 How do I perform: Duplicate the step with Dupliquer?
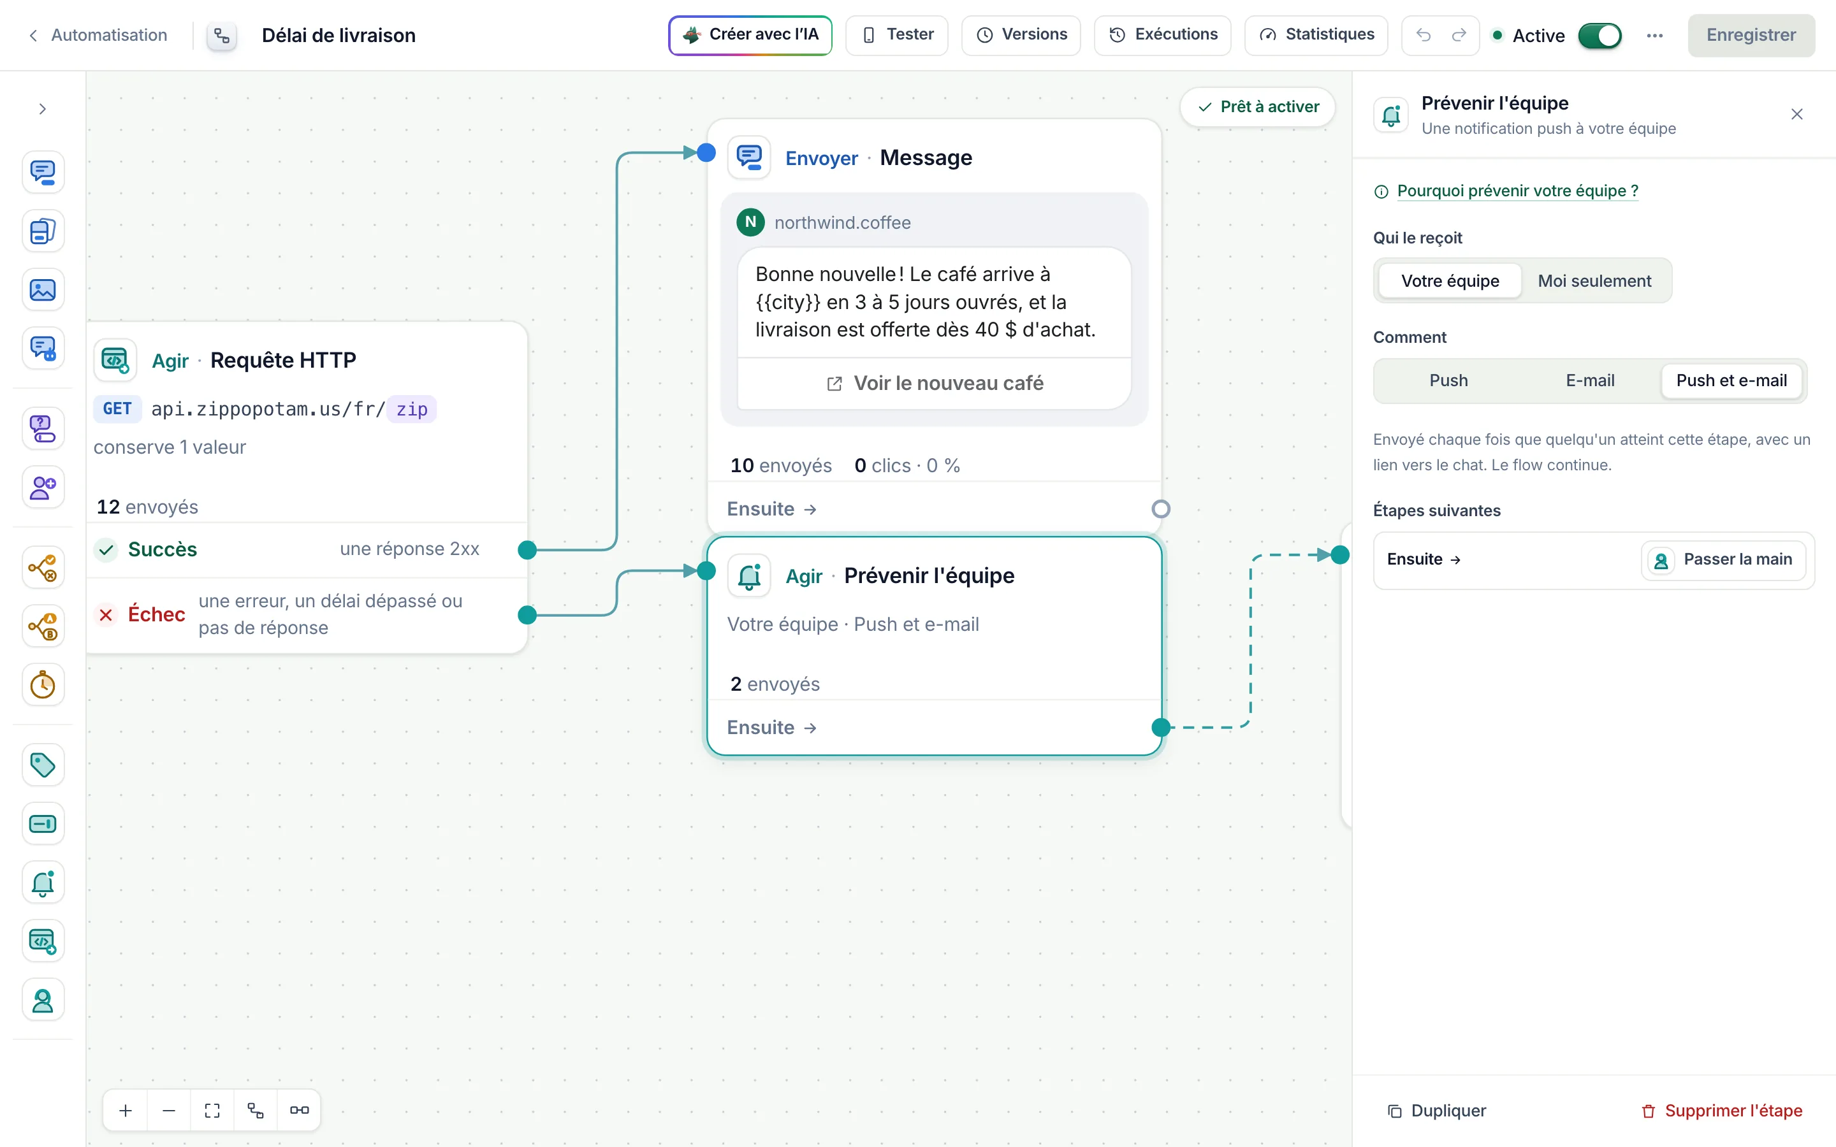click(1436, 1111)
